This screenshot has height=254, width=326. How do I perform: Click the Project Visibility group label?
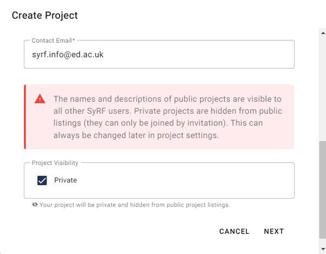pos(55,163)
